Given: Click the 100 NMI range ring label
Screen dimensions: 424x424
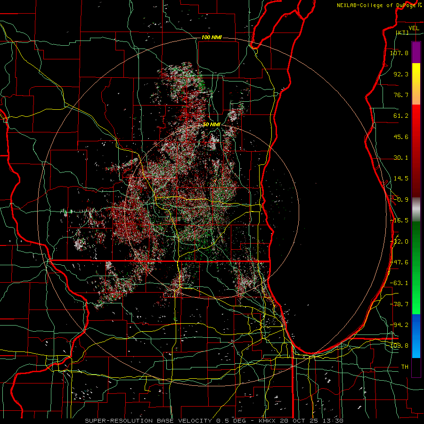Looking at the screenshot, I should [x=212, y=37].
